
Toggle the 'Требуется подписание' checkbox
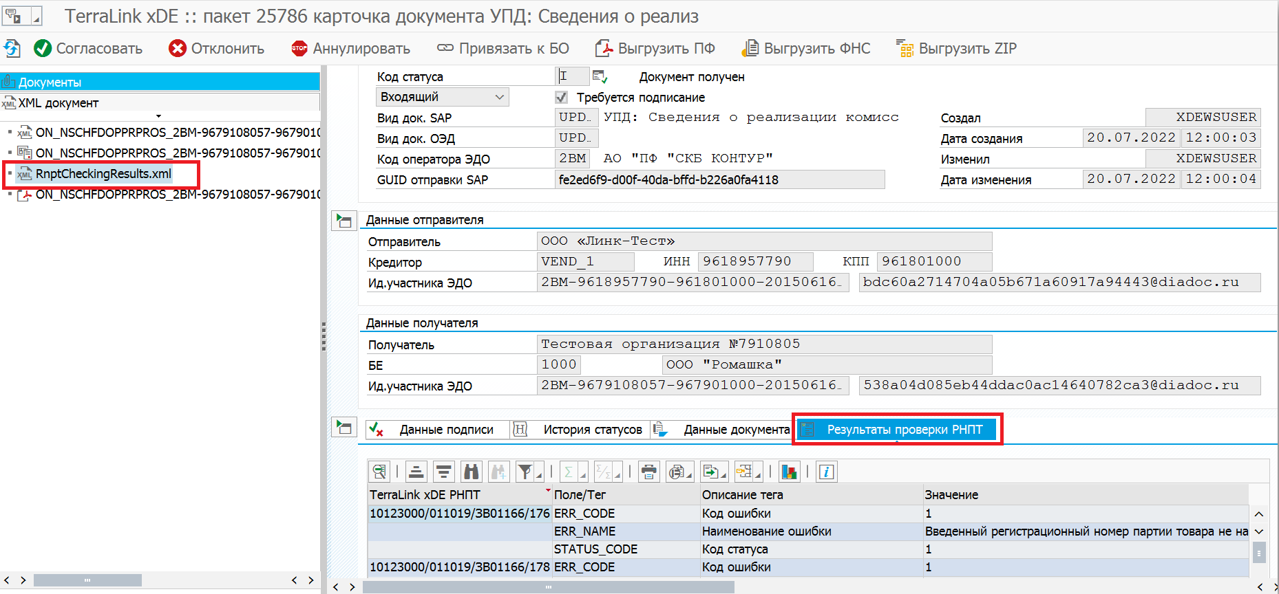[562, 97]
